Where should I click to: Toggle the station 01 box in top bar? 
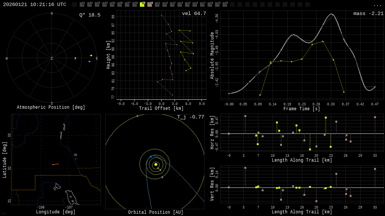click(82, 4)
